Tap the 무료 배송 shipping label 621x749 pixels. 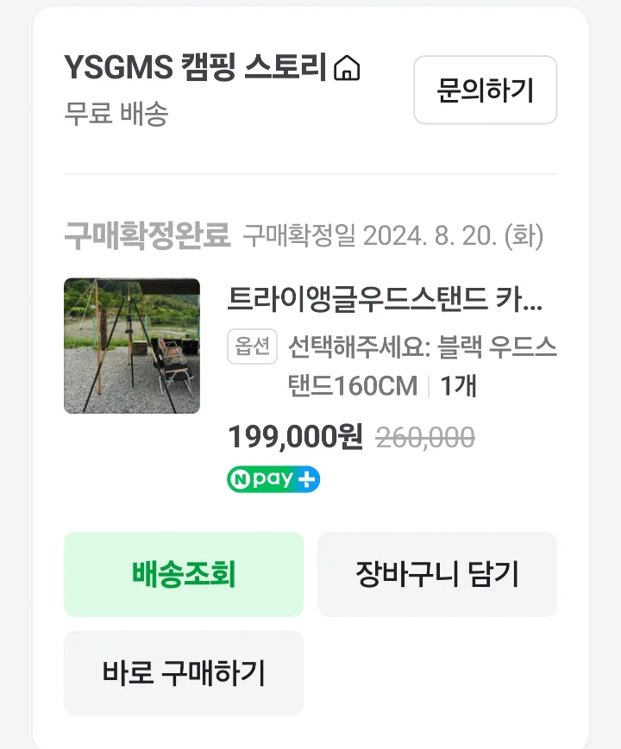(116, 114)
